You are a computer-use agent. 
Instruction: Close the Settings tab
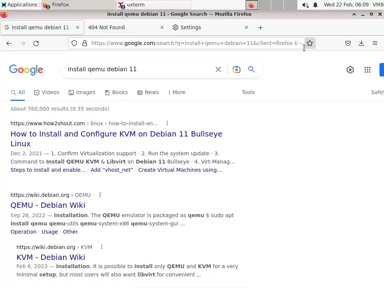pos(246,27)
